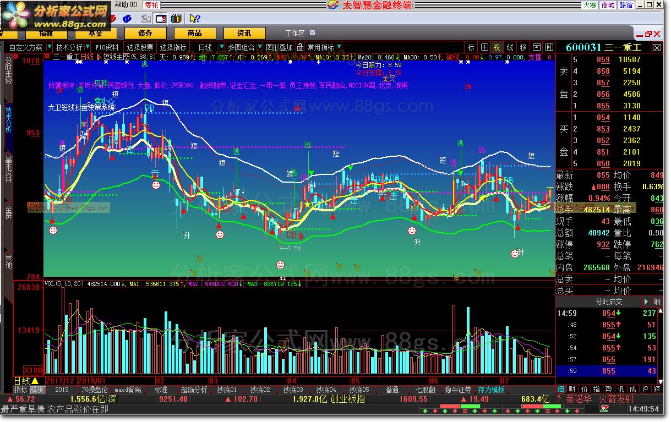Click the 标 mark tool button
The width and height of the screenshot is (671, 422).
click(x=471, y=47)
